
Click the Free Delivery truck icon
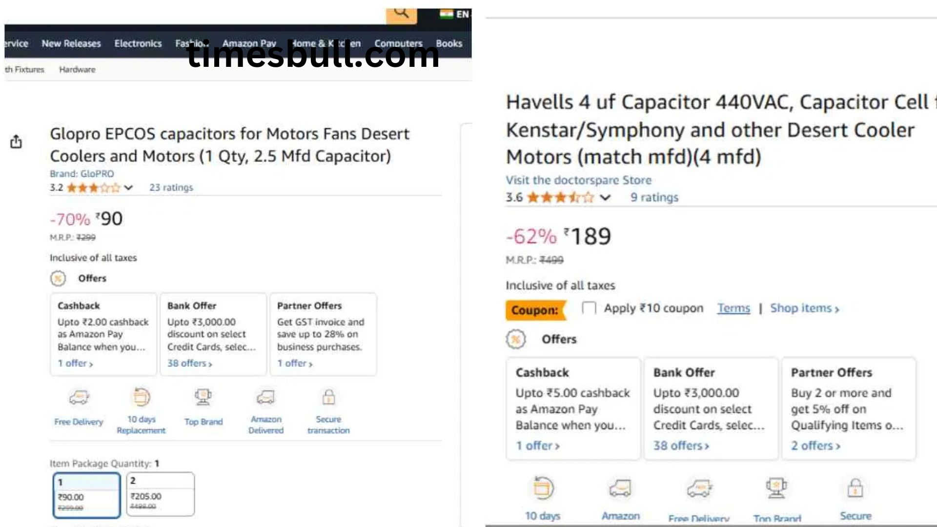tap(79, 398)
